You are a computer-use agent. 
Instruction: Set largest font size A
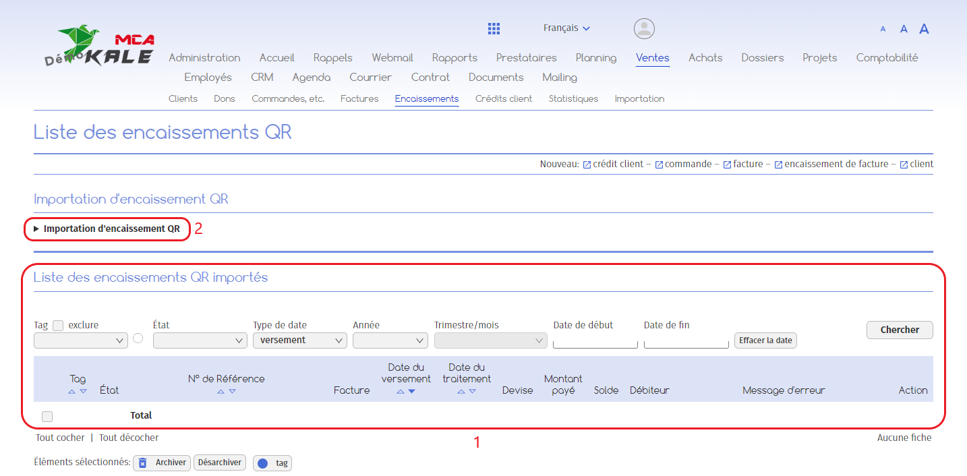(x=925, y=28)
